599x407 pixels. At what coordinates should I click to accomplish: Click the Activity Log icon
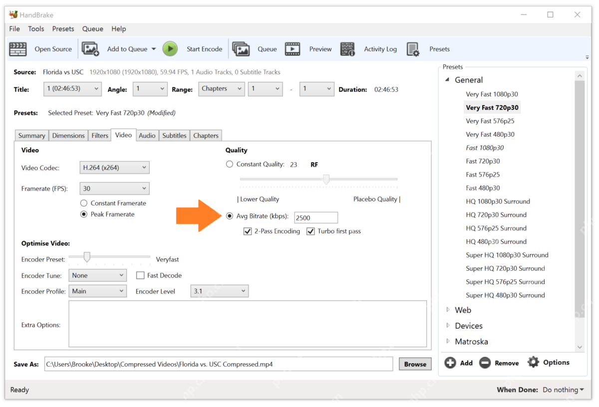pos(347,49)
